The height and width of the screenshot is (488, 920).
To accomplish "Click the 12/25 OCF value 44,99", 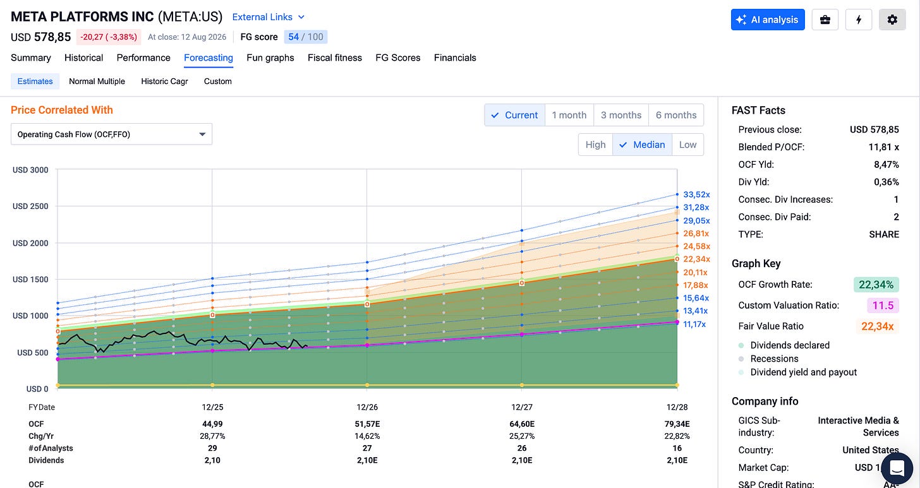I will tap(212, 424).
